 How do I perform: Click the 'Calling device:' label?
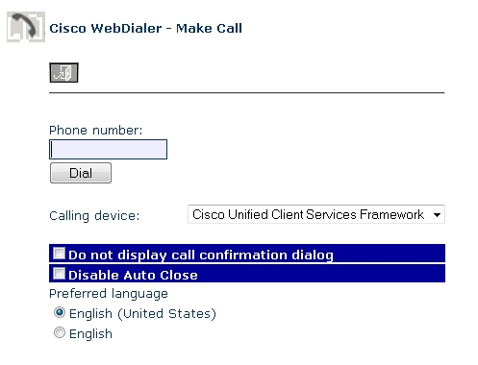click(94, 215)
